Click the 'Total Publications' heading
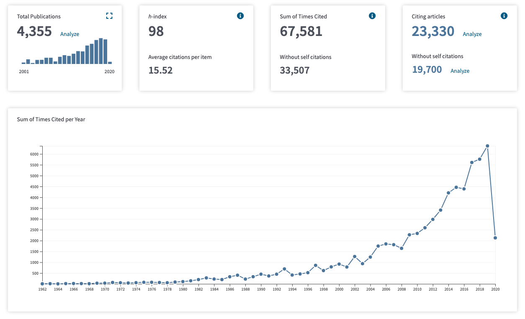Viewport: 525px width, 319px height. click(39, 16)
